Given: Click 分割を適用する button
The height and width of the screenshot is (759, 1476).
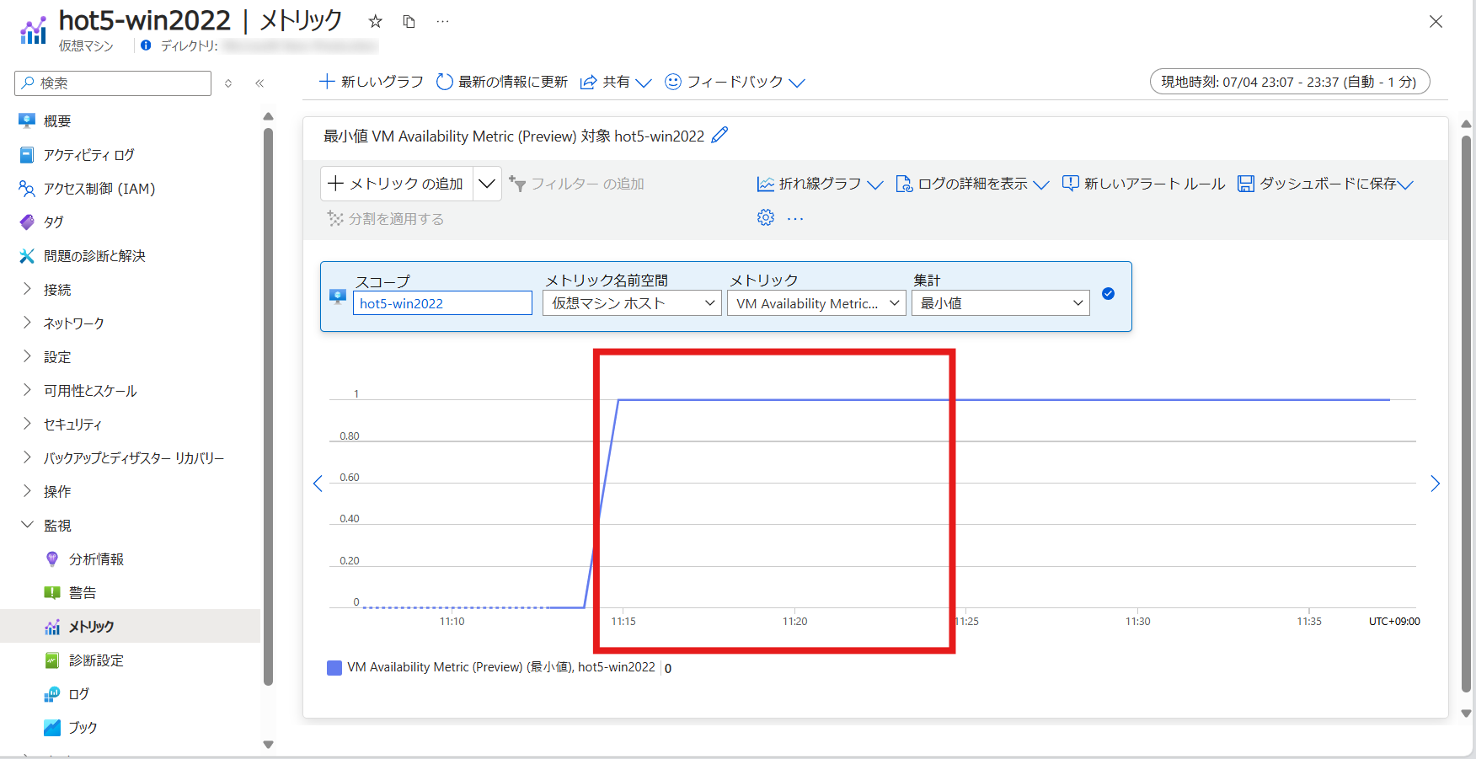Looking at the screenshot, I should tap(385, 219).
